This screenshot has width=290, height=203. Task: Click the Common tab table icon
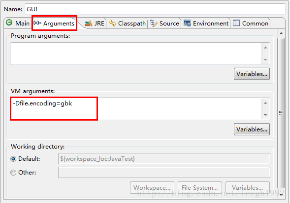(x=236, y=23)
